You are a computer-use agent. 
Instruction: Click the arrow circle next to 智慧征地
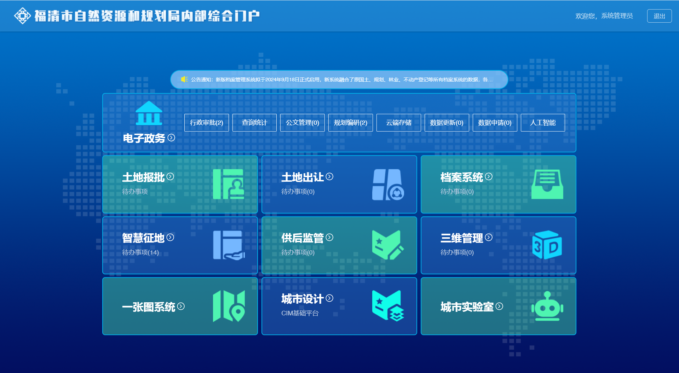[x=170, y=237]
